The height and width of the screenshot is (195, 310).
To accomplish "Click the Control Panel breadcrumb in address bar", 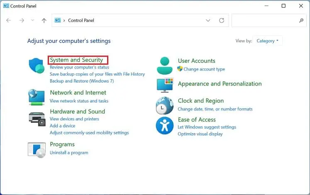I will (81, 20).
